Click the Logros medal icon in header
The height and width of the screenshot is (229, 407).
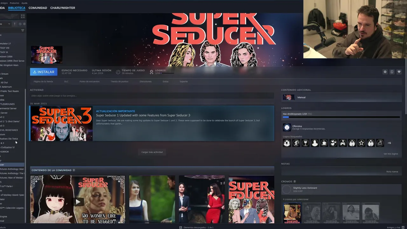[151, 72]
